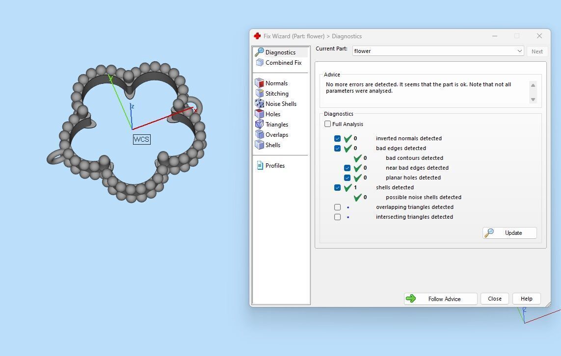This screenshot has width=561, height=356.
Task: Go to Shells fix page
Action: point(273,145)
